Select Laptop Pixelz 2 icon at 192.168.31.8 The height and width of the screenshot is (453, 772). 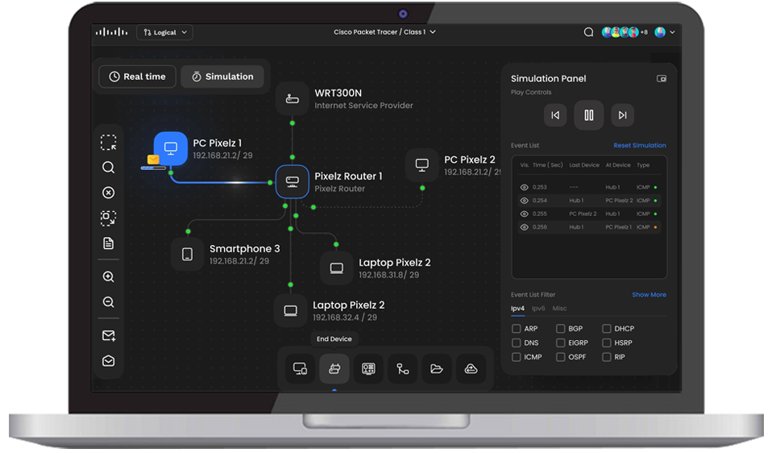(337, 268)
